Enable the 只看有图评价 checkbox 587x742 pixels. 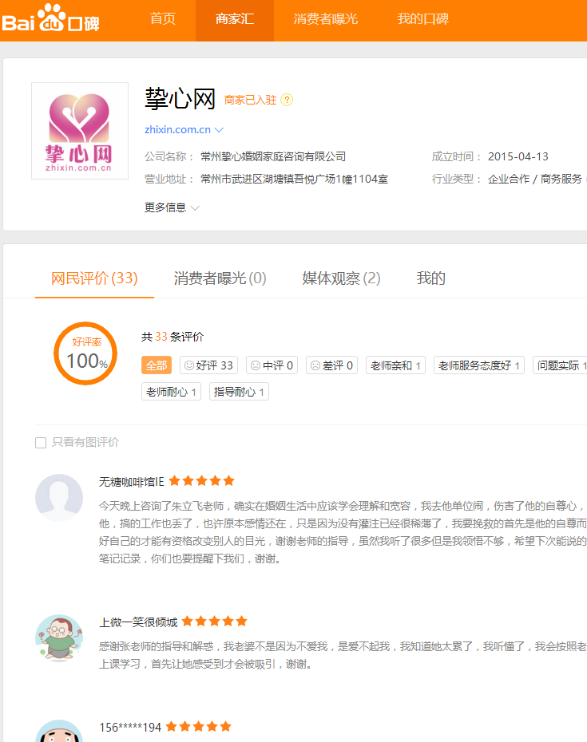(x=41, y=443)
